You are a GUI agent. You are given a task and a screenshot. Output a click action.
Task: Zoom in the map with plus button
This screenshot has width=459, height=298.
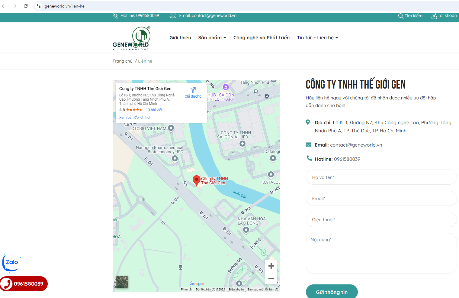point(271,266)
